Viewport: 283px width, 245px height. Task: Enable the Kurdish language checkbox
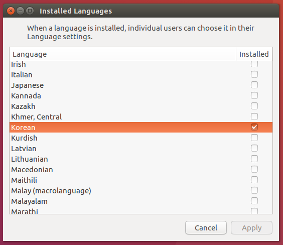tap(254, 138)
